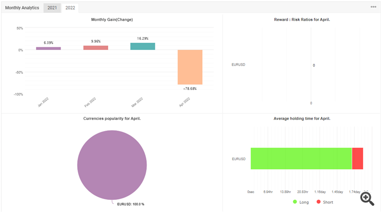The width and height of the screenshot is (381, 212).
Task: Click the 16.29% value label
Action: coord(143,39)
